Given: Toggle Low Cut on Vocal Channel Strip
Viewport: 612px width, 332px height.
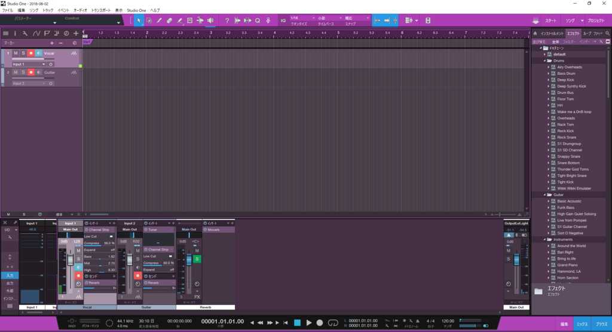Looking at the screenshot, I should click(111, 236).
